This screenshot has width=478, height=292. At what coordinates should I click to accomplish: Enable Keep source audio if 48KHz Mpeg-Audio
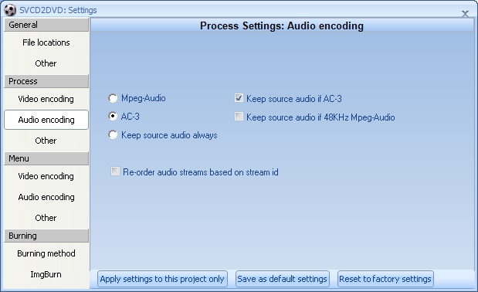[239, 117]
